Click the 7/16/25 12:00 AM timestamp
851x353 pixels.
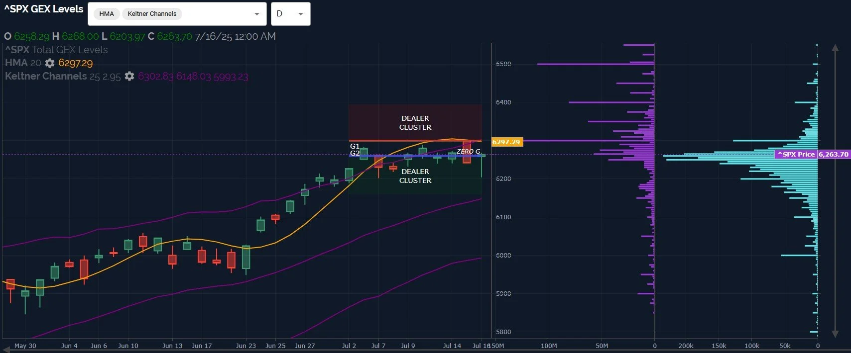tap(235, 36)
